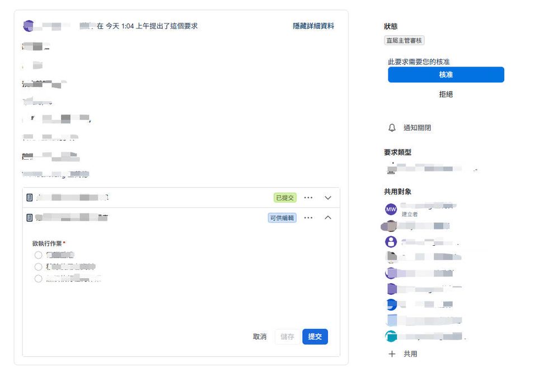Click the request type icon under 要求類型
This screenshot has width=559, height=372.
click(x=392, y=168)
